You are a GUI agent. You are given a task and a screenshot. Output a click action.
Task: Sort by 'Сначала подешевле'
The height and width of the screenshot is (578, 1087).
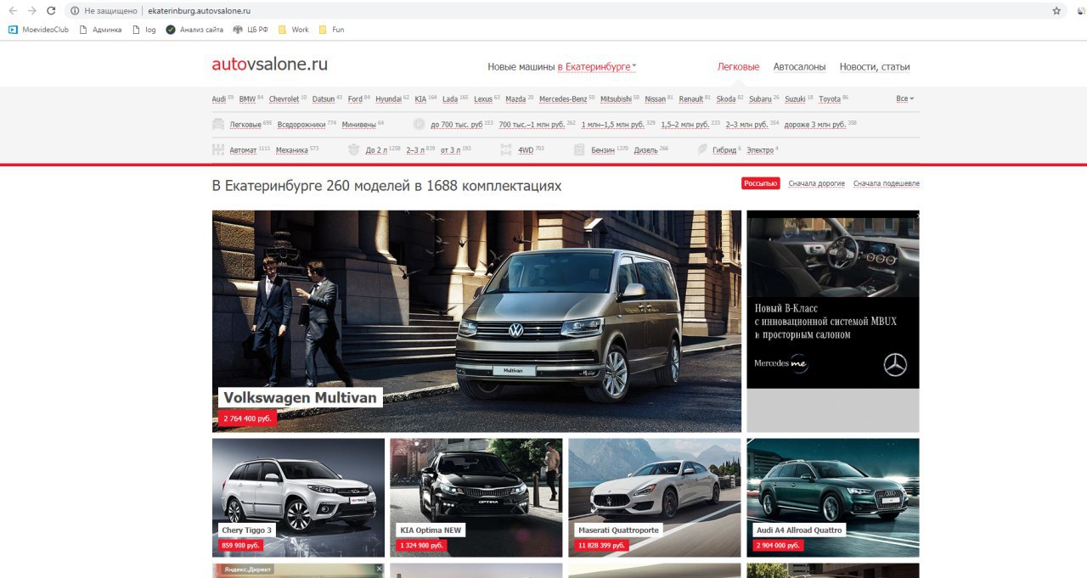tap(886, 183)
